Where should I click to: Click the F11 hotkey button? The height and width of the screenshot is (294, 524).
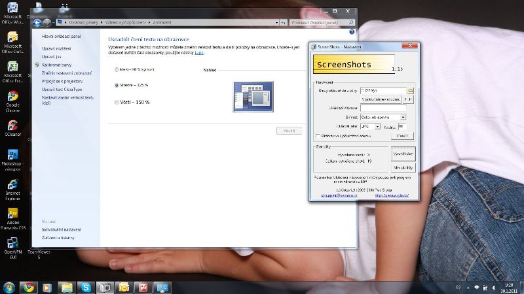408,99
